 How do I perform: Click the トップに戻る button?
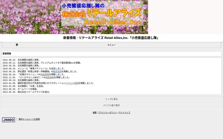[x=111, y=99]
